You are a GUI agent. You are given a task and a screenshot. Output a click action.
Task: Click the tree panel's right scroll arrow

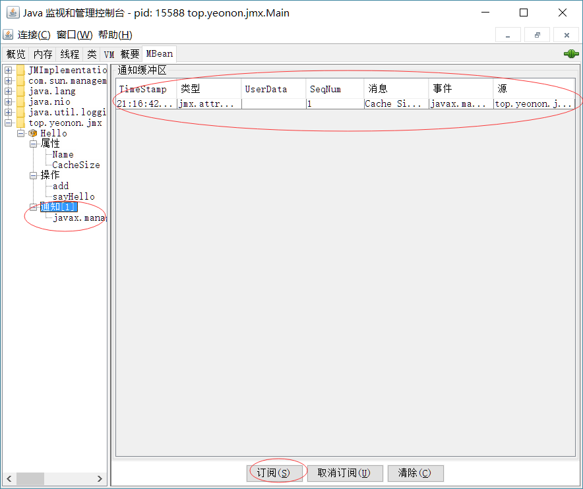point(100,478)
